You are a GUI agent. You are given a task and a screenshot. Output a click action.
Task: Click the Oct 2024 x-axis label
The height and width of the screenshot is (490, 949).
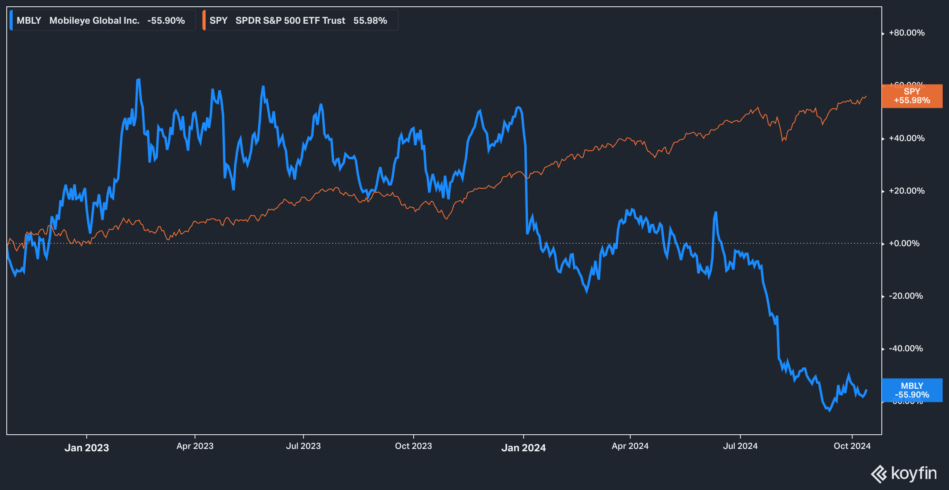tap(852, 446)
